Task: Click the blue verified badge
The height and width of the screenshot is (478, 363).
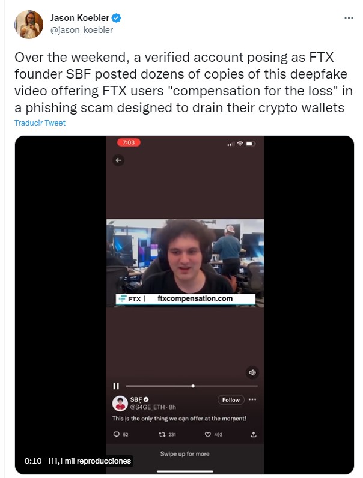Action: 116,18
